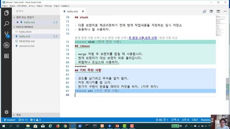
Task: Click the Markdown language mode indicator
Action: tap(206, 120)
